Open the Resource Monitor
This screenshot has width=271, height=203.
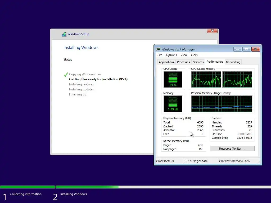[x=232, y=149]
